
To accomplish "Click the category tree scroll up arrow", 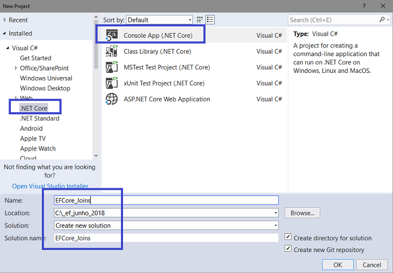I will [96, 17].
